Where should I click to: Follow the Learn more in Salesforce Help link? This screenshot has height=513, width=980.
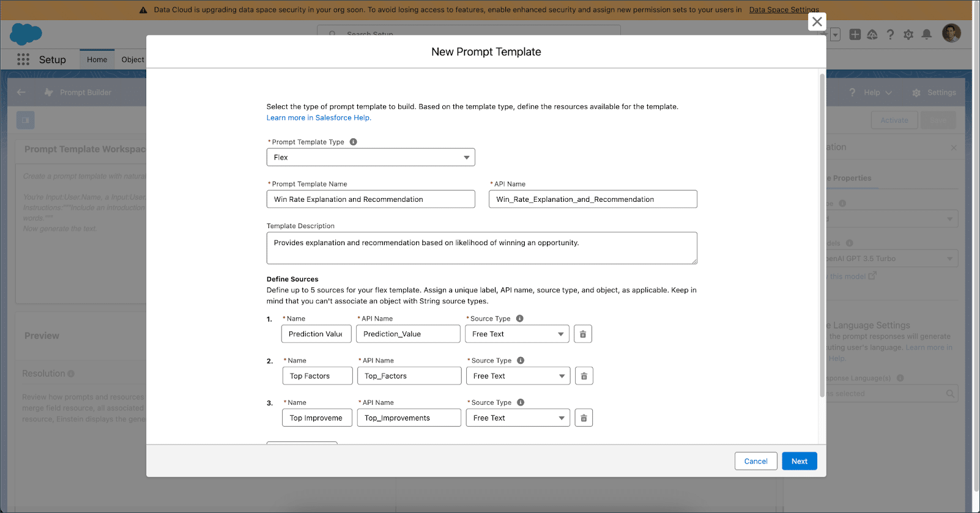click(x=319, y=117)
